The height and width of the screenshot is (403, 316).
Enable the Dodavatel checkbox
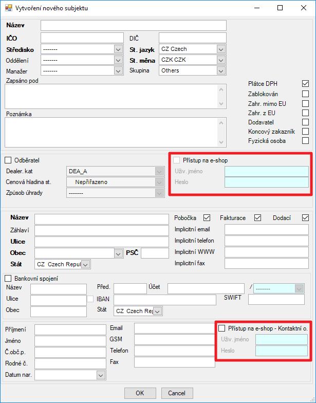pos(305,122)
